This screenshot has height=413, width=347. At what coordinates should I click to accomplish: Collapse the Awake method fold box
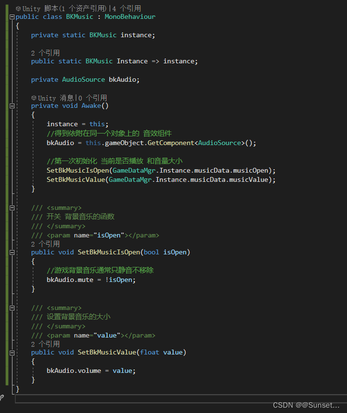coord(12,106)
